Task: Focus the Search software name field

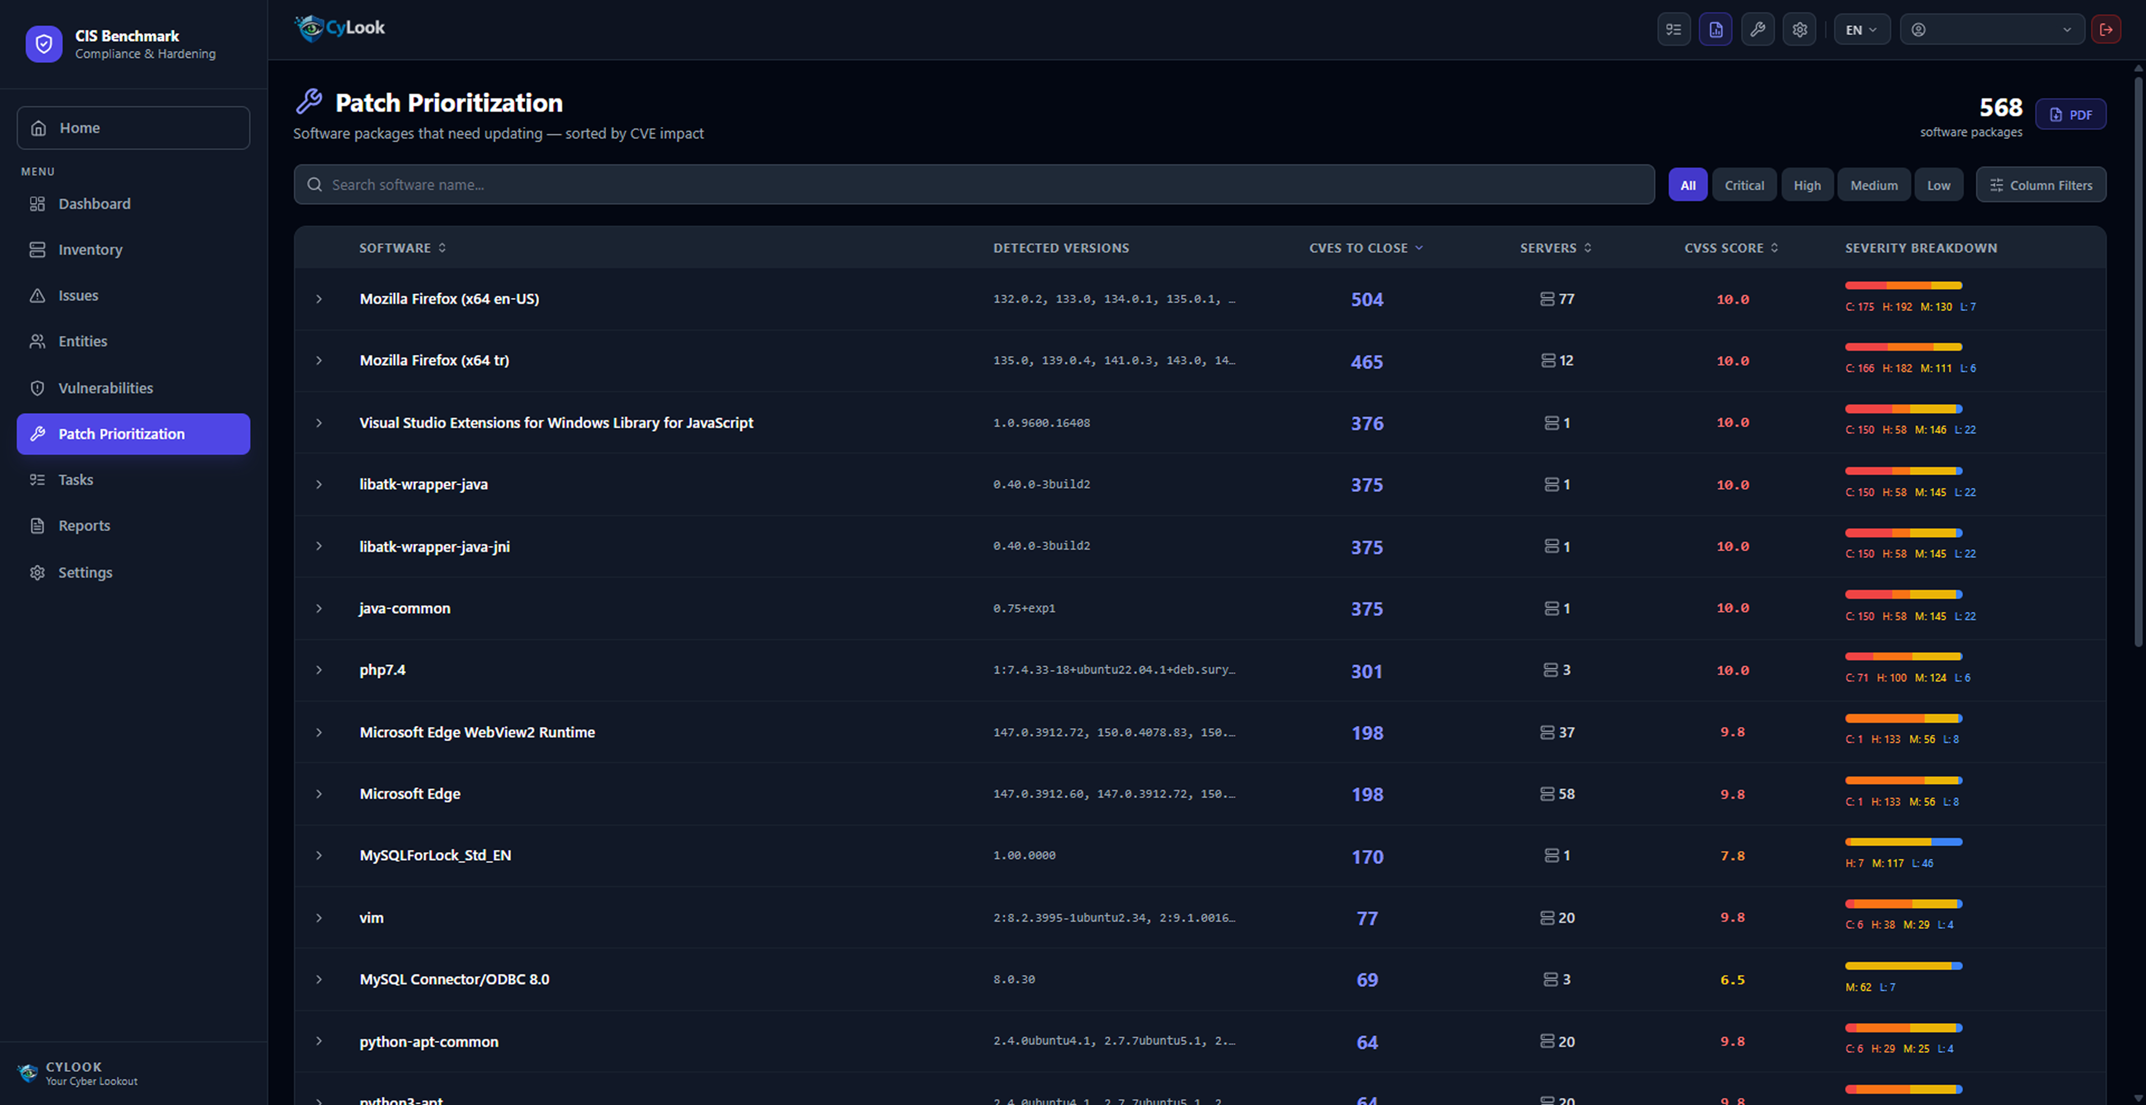Action: point(974,185)
